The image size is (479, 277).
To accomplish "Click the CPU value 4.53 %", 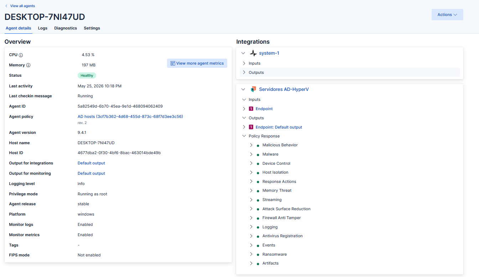I will (88, 55).
